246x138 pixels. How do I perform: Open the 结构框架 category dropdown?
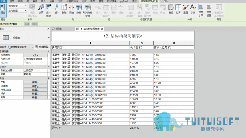[x=17, y=6]
